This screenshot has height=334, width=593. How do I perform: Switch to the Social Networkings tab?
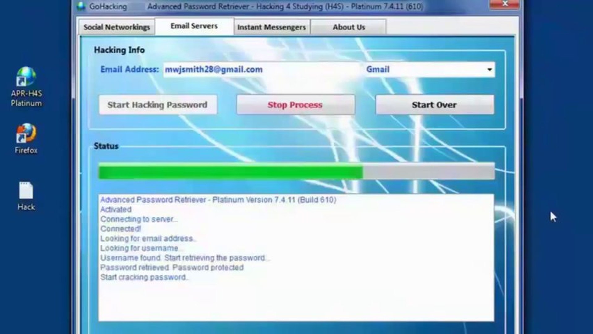click(x=116, y=27)
